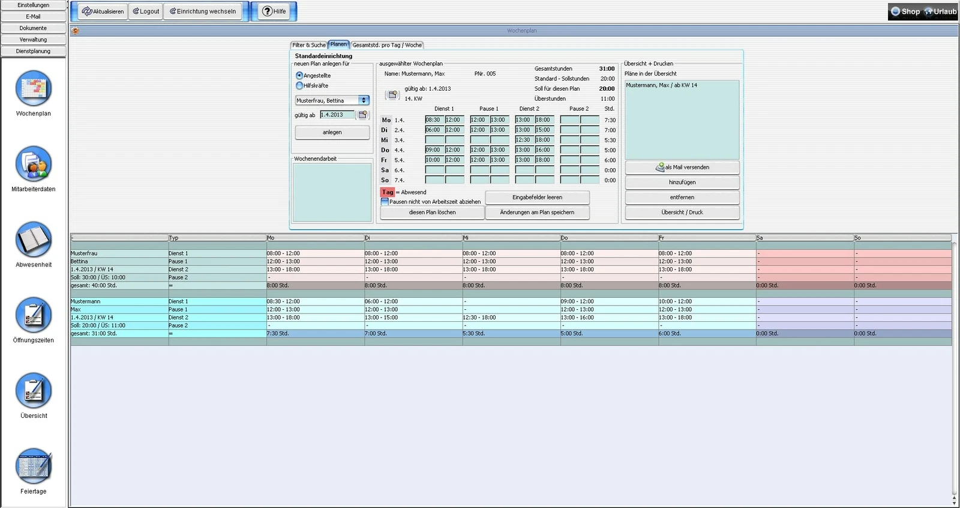Click the small orange icon beside Wochenplan title
Screen dimensions: 960x508
(x=75, y=31)
